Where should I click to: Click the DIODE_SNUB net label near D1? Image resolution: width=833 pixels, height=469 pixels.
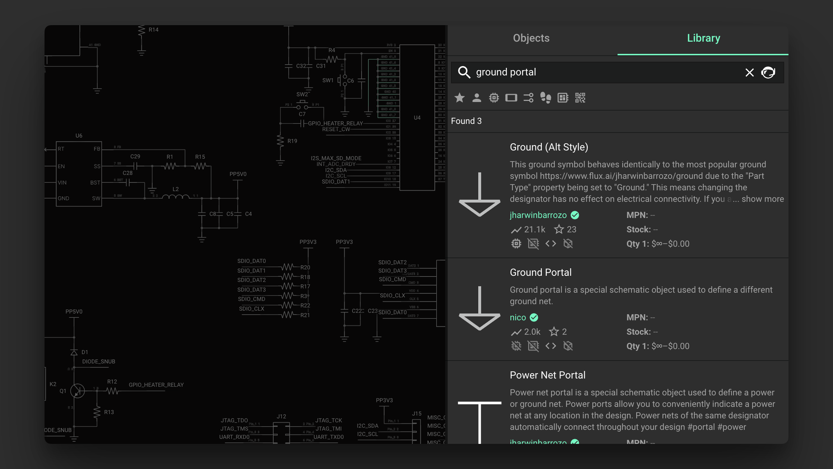point(98,362)
